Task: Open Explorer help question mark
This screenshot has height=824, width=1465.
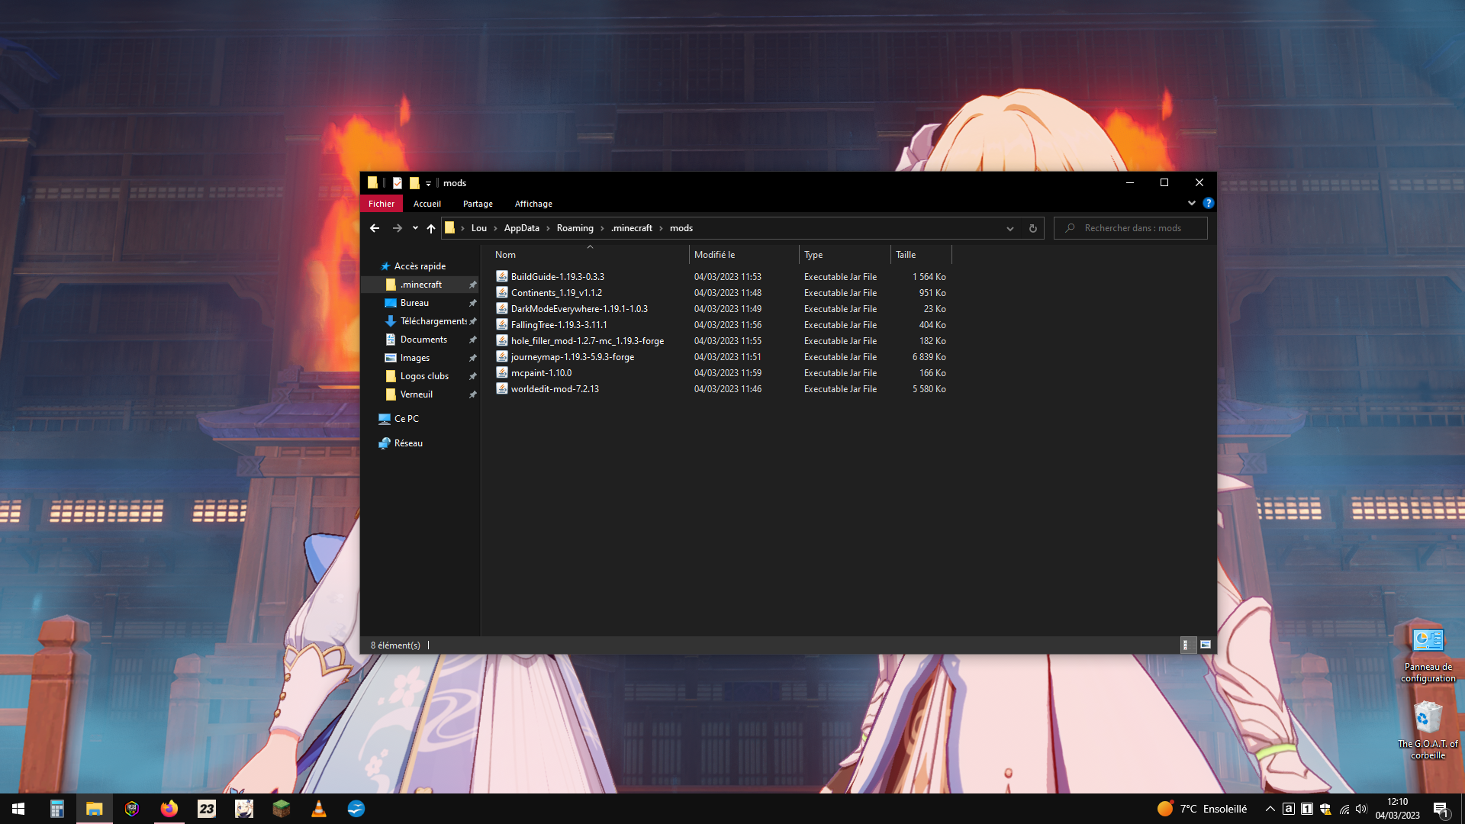Action: (1208, 203)
